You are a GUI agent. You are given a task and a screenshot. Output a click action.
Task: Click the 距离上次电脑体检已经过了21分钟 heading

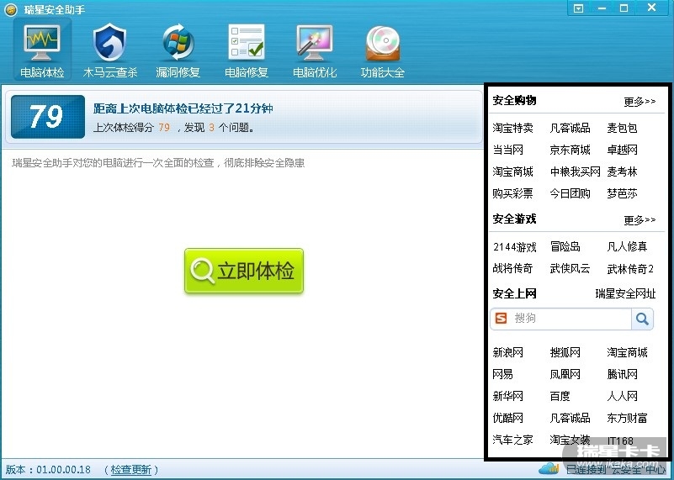point(183,108)
